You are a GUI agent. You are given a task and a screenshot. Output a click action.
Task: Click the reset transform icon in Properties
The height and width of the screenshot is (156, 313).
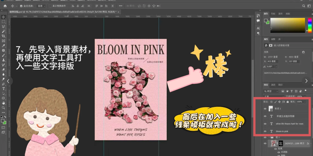click(303, 52)
